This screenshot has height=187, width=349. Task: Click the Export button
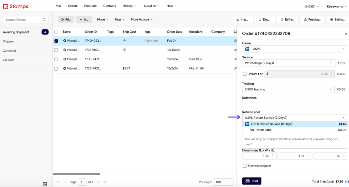264,19
